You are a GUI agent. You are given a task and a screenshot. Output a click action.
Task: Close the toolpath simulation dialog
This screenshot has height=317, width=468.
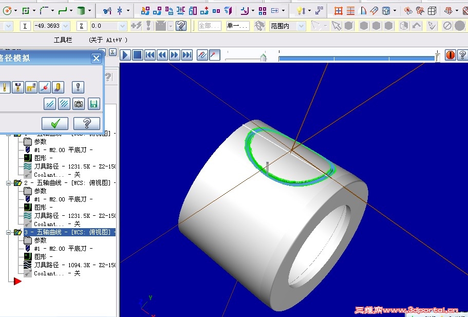[96, 58]
